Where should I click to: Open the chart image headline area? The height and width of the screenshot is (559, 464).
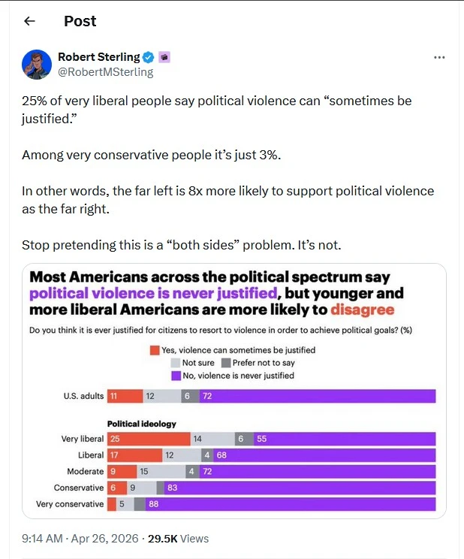pos(218,293)
